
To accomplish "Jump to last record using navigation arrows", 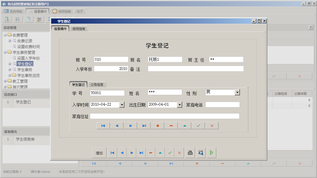I will (x=144, y=126).
